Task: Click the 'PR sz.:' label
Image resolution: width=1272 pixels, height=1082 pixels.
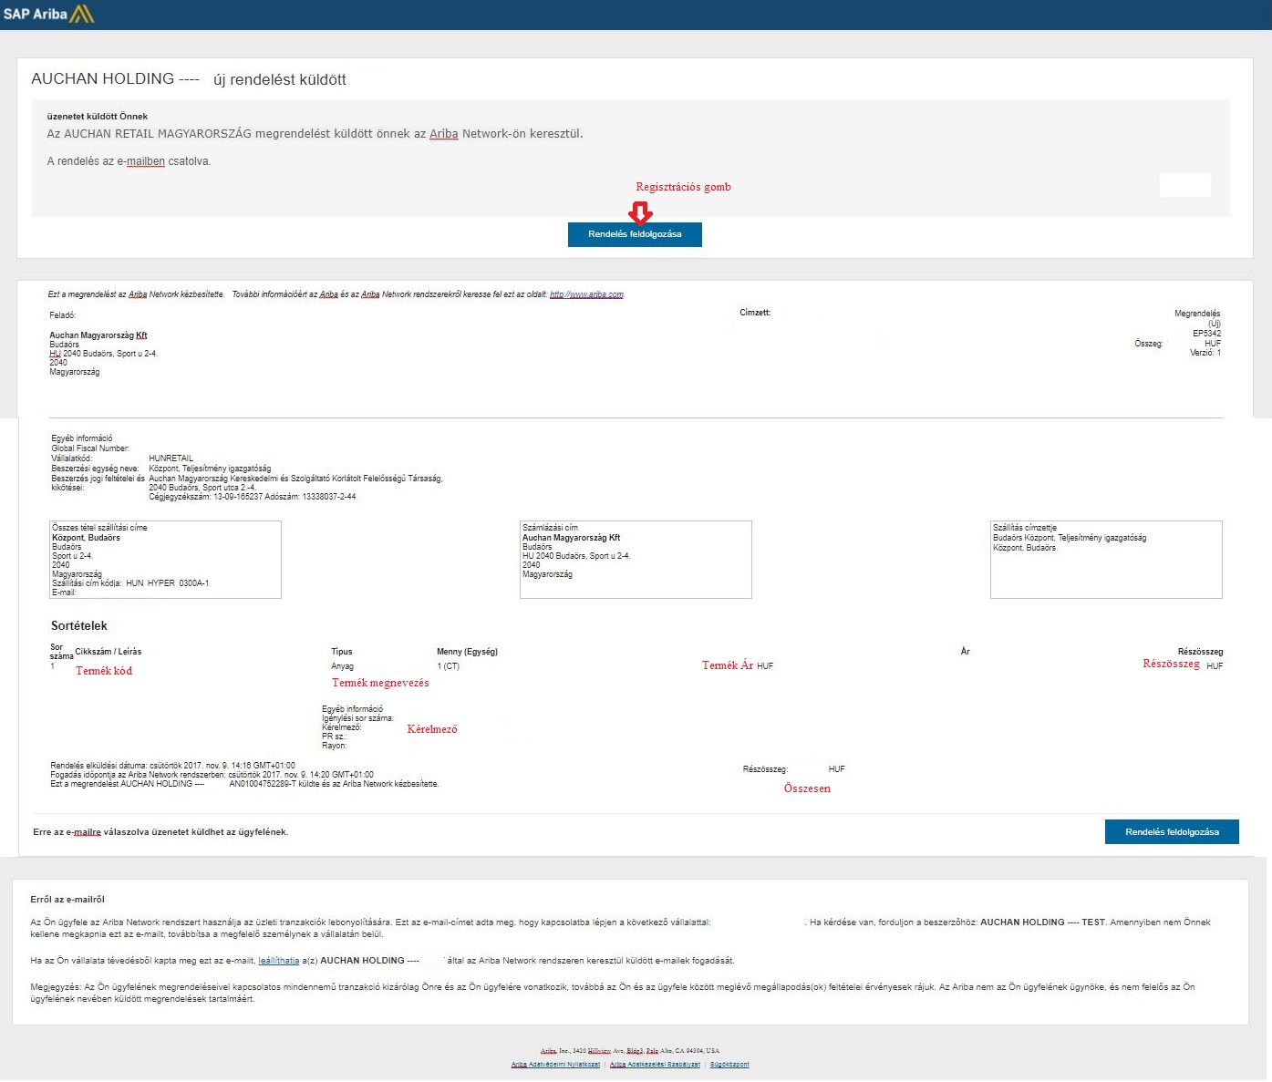Action: tap(335, 737)
